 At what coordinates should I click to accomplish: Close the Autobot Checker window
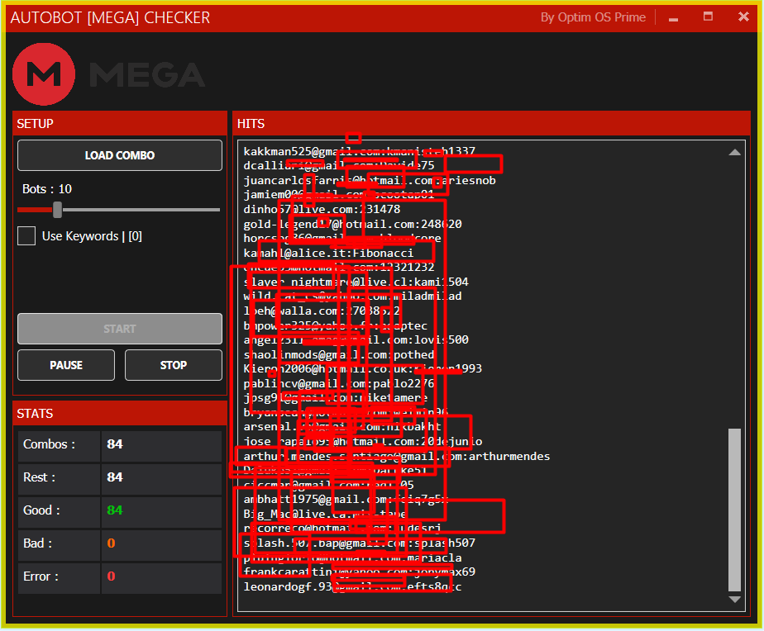pos(743,17)
